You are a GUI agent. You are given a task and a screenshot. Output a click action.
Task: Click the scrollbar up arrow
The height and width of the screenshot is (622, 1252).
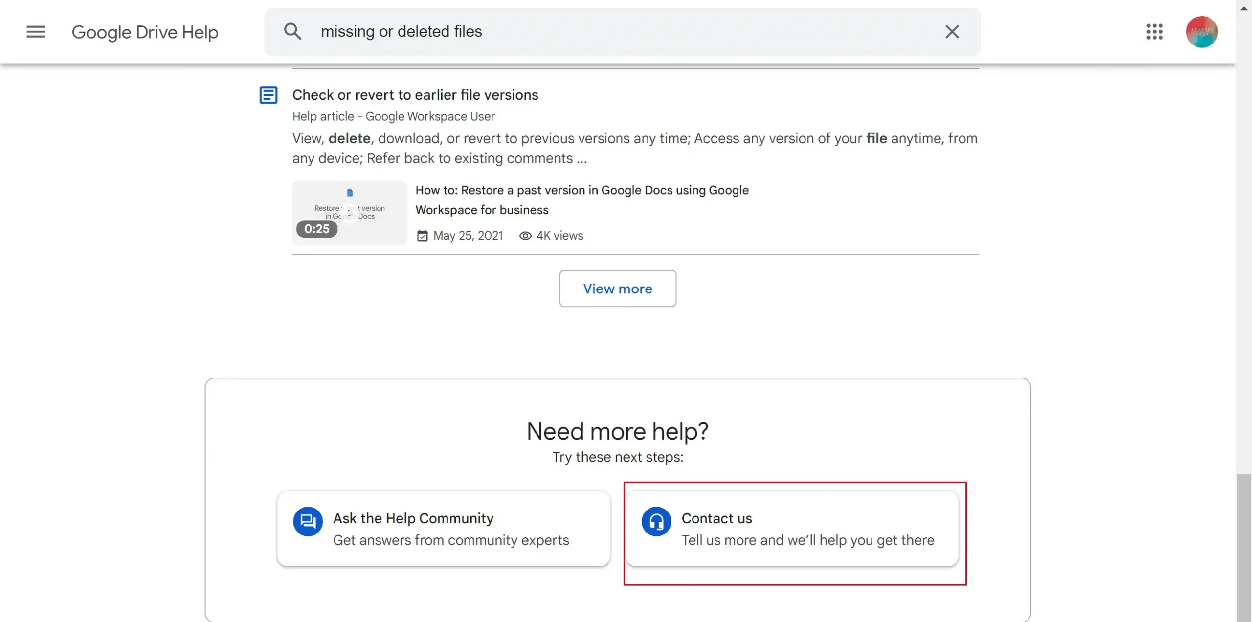click(1244, 8)
